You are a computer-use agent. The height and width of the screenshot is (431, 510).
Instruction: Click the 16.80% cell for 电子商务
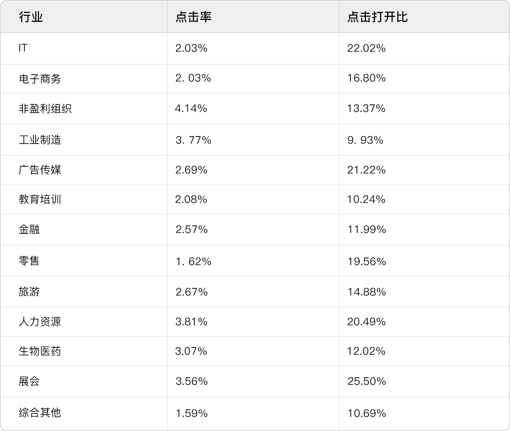point(366,78)
